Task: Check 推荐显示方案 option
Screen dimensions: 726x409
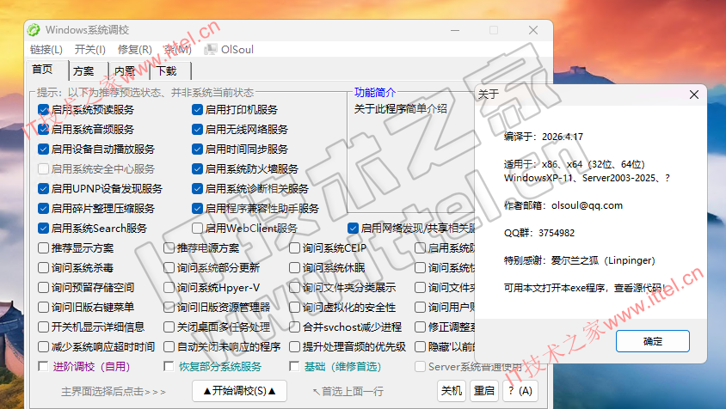Action: coord(44,248)
